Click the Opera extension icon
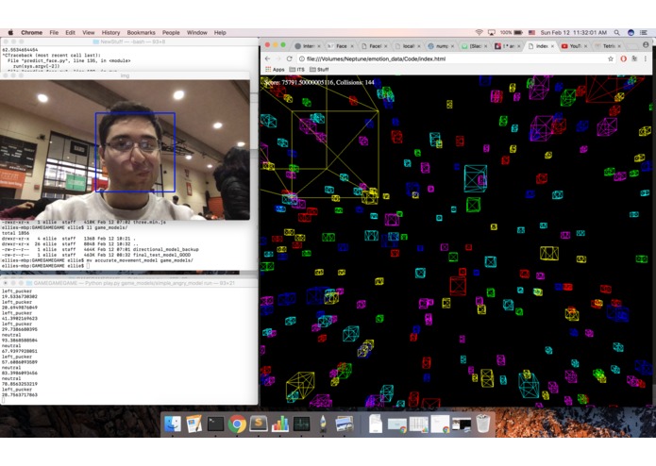The image size is (656, 466). click(623, 58)
